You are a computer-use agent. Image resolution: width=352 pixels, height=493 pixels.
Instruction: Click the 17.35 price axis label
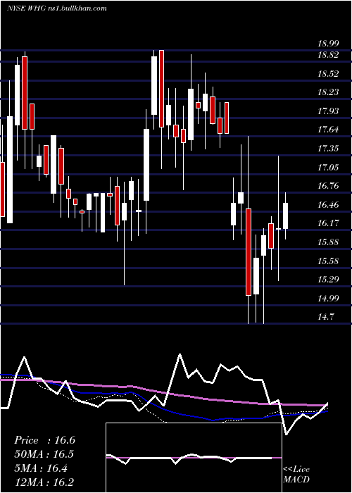[x=328, y=149]
